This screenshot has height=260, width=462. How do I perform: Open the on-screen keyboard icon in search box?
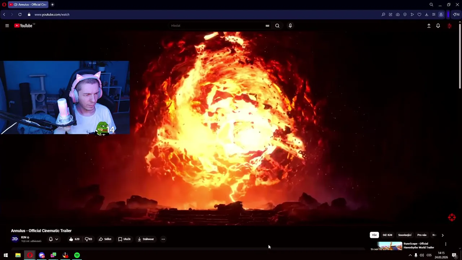pyautogui.click(x=267, y=26)
